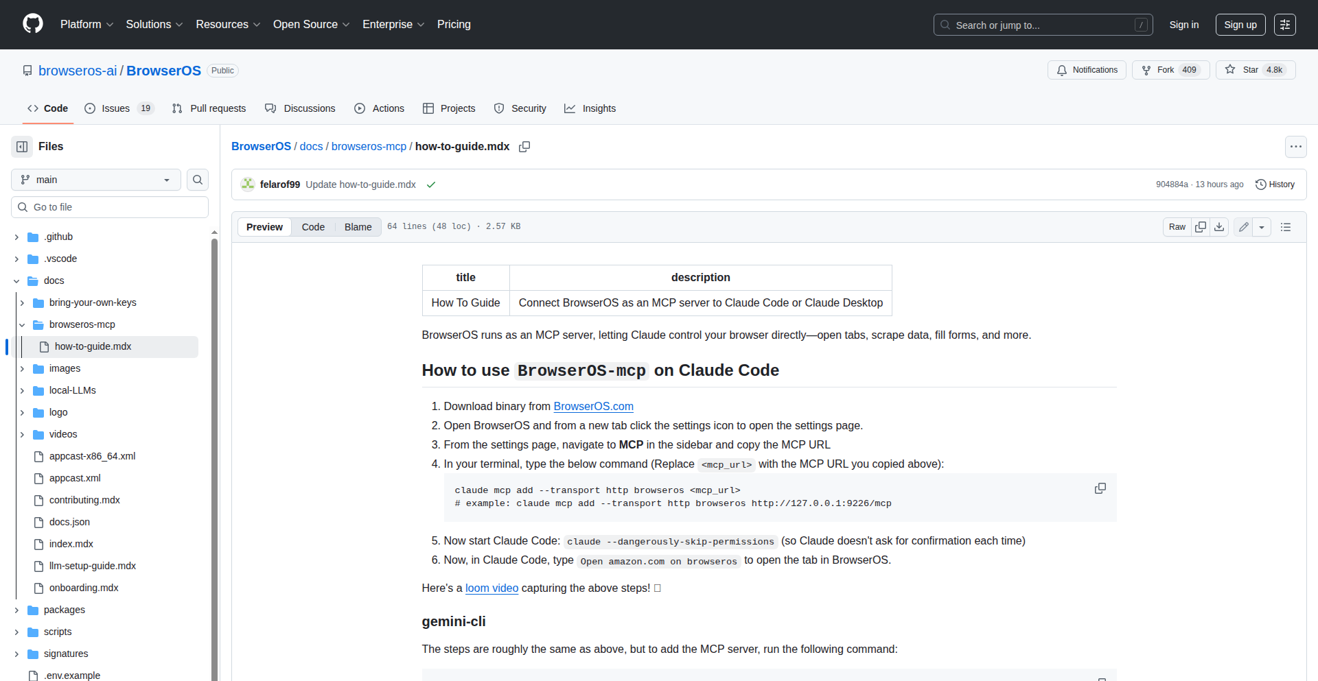Click the GitHub logo icon
The width and height of the screenshot is (1318, 681).
[x=33, y=24]
